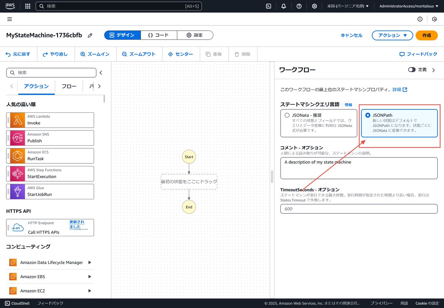The image size is (444, 308).
Task: Click the comment description text area
Action: coord(359,168)
